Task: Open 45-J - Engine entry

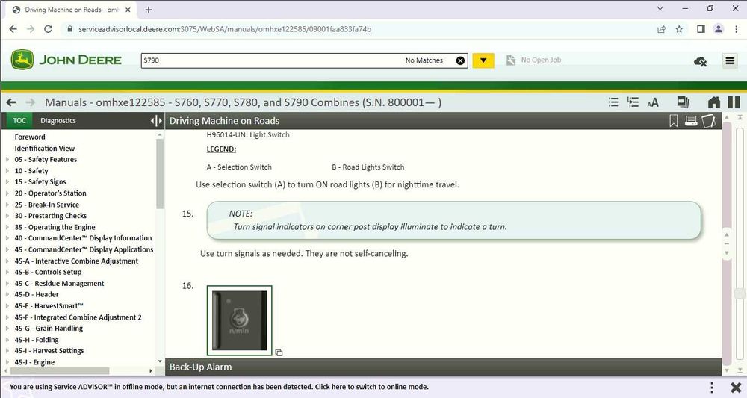Action: pos(34,362)
